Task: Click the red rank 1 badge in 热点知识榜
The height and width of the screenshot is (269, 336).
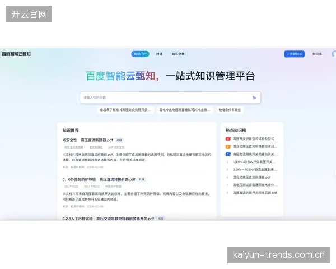Action: pyautogui.click(x=228, y=139)
